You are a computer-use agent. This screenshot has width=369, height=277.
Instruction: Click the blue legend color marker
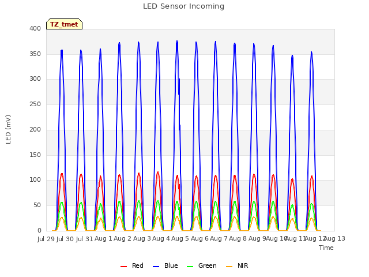(156, 267)
